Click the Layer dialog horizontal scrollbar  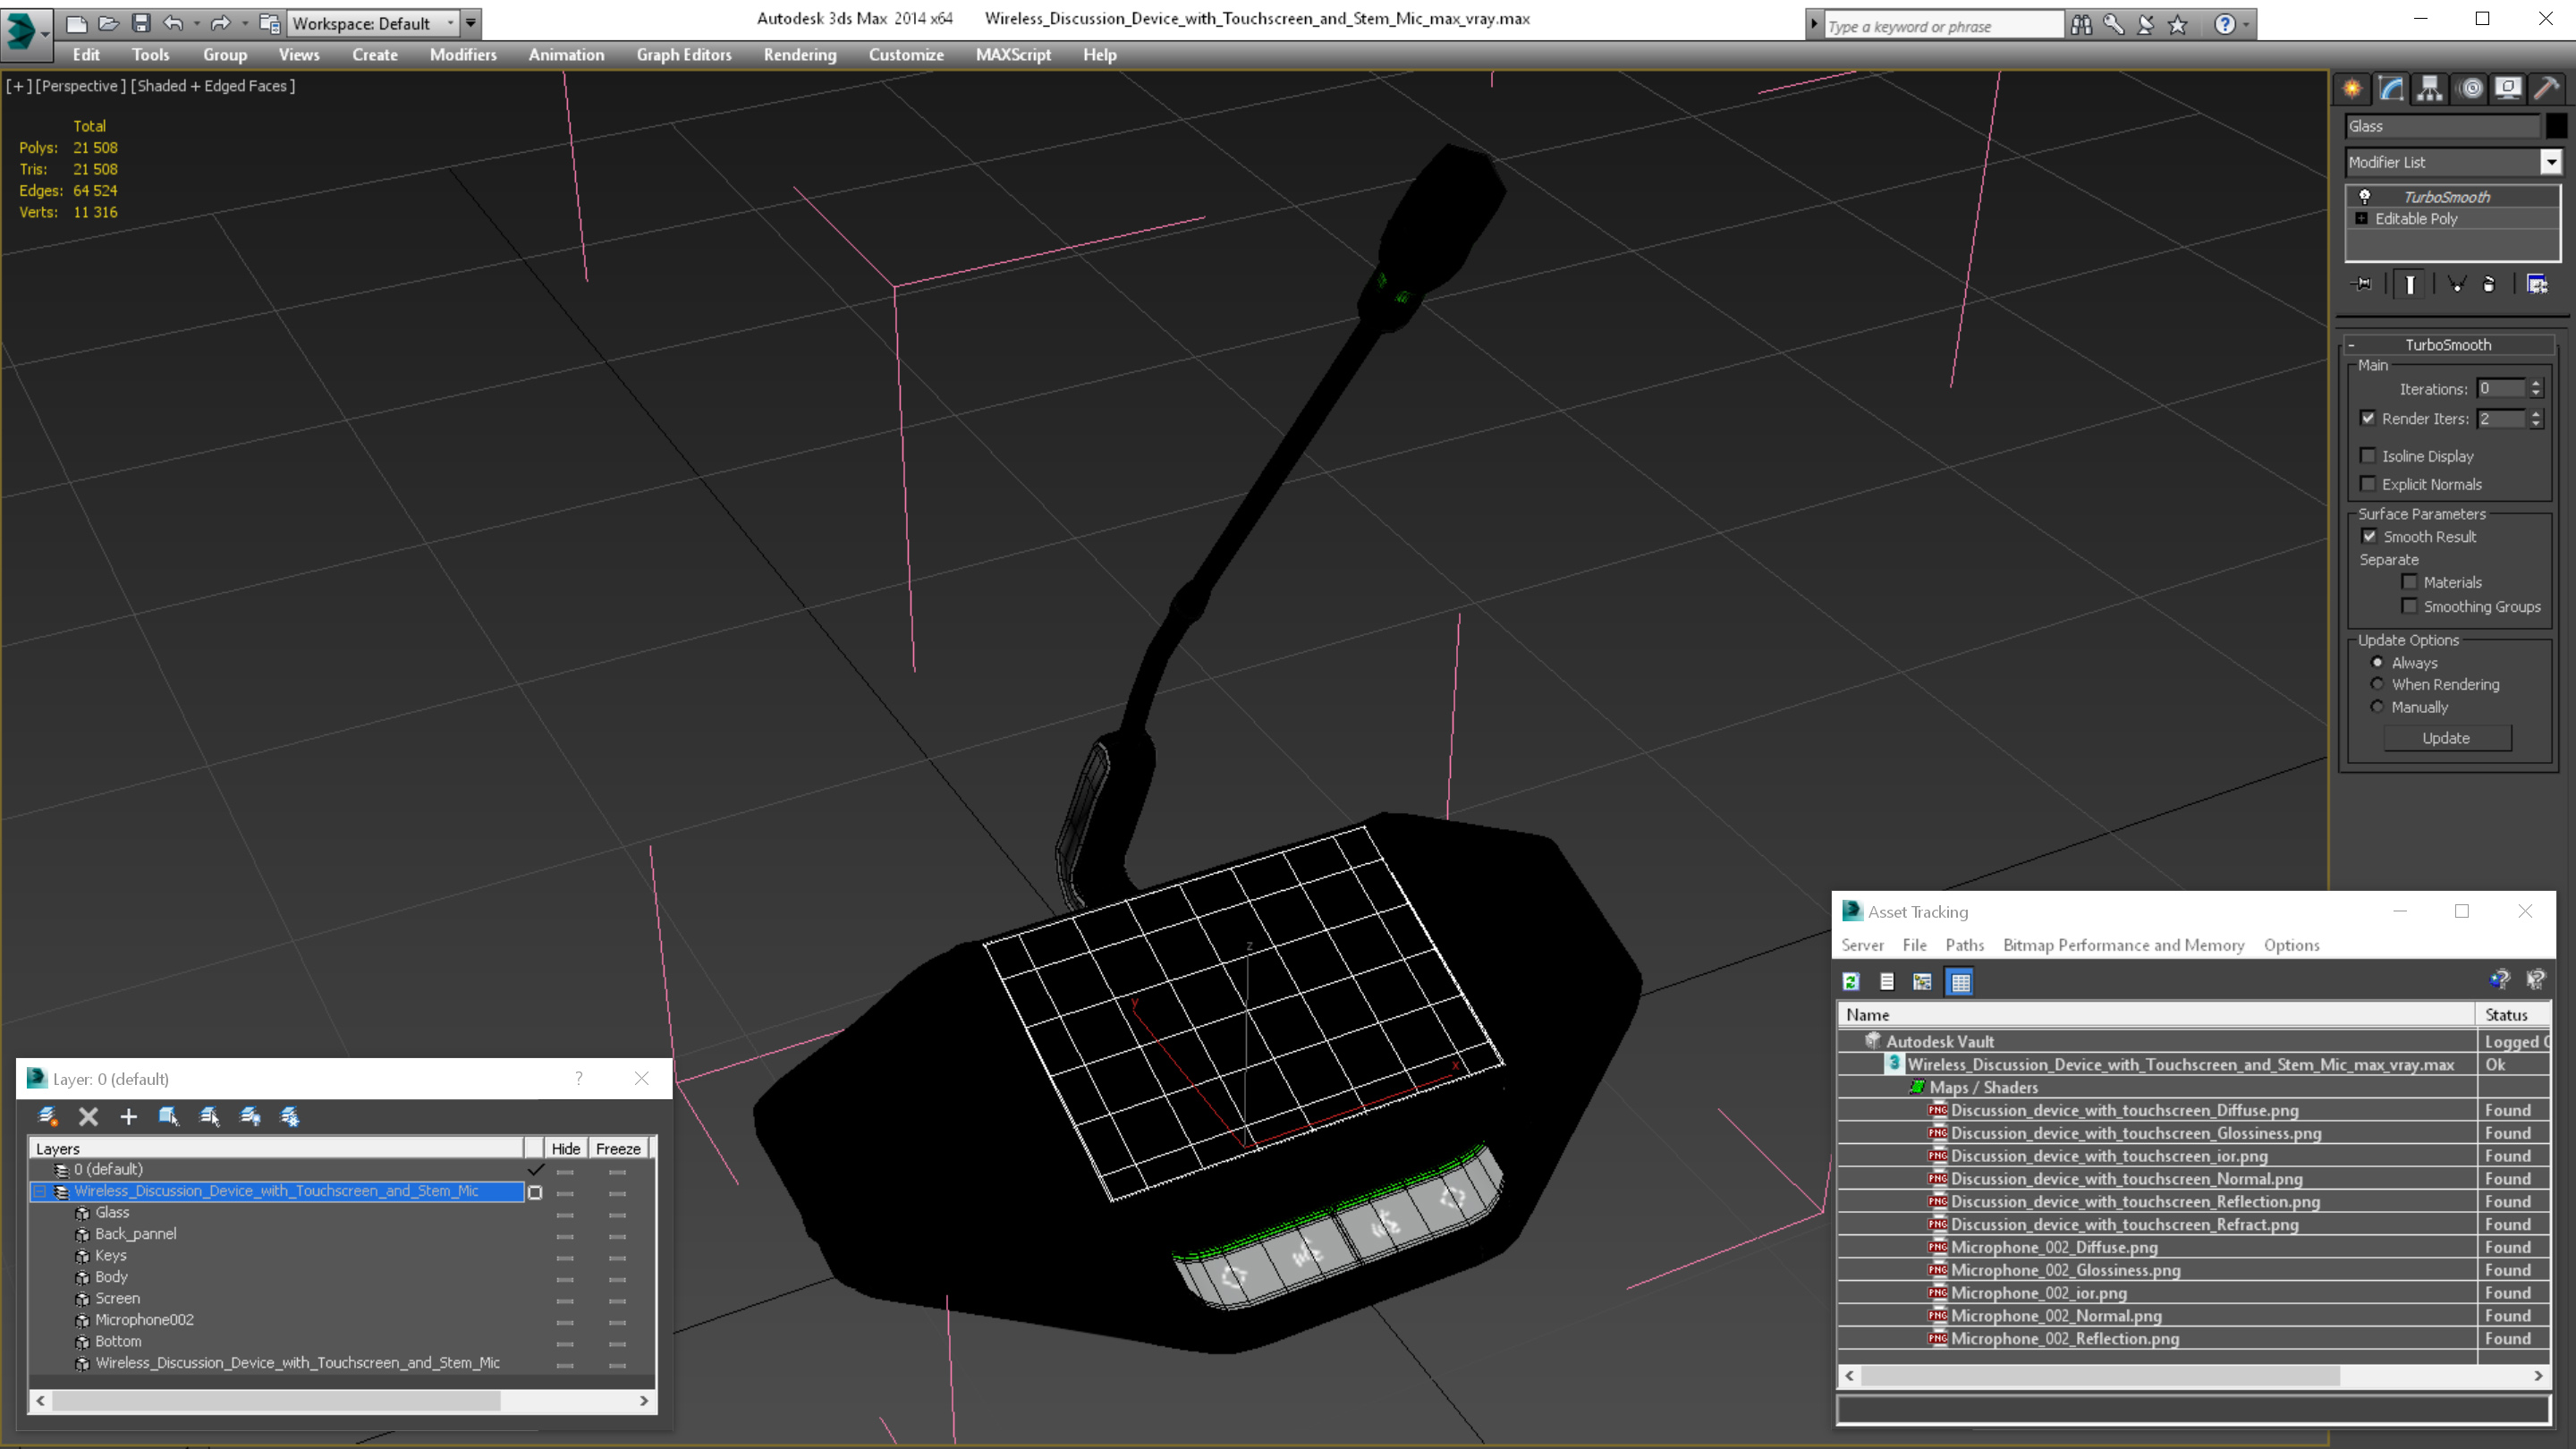(x=342, y=1401)
